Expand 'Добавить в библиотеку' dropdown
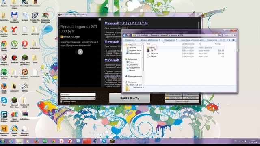The height and width of the screenshot is (146, 260). click(x=150, y=40)
